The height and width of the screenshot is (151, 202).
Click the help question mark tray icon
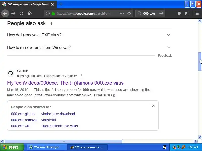click(x=165, y=147)
